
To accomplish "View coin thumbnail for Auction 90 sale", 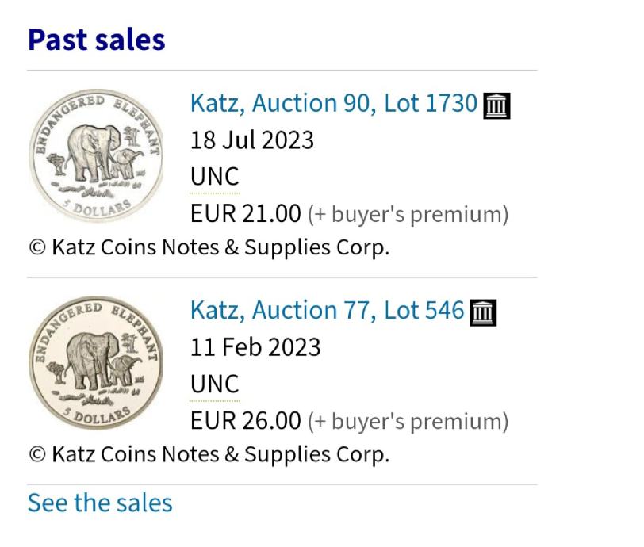I will pos(96,155).
